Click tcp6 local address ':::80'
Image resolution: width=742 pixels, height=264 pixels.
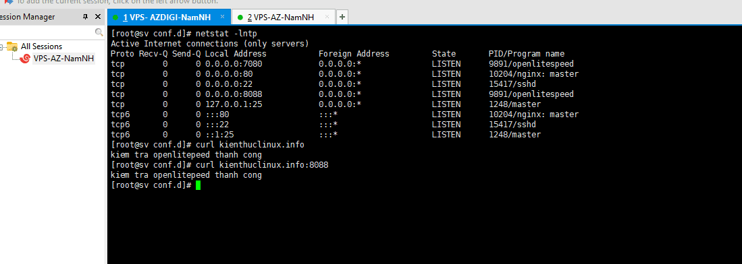[x=217, y=114]
